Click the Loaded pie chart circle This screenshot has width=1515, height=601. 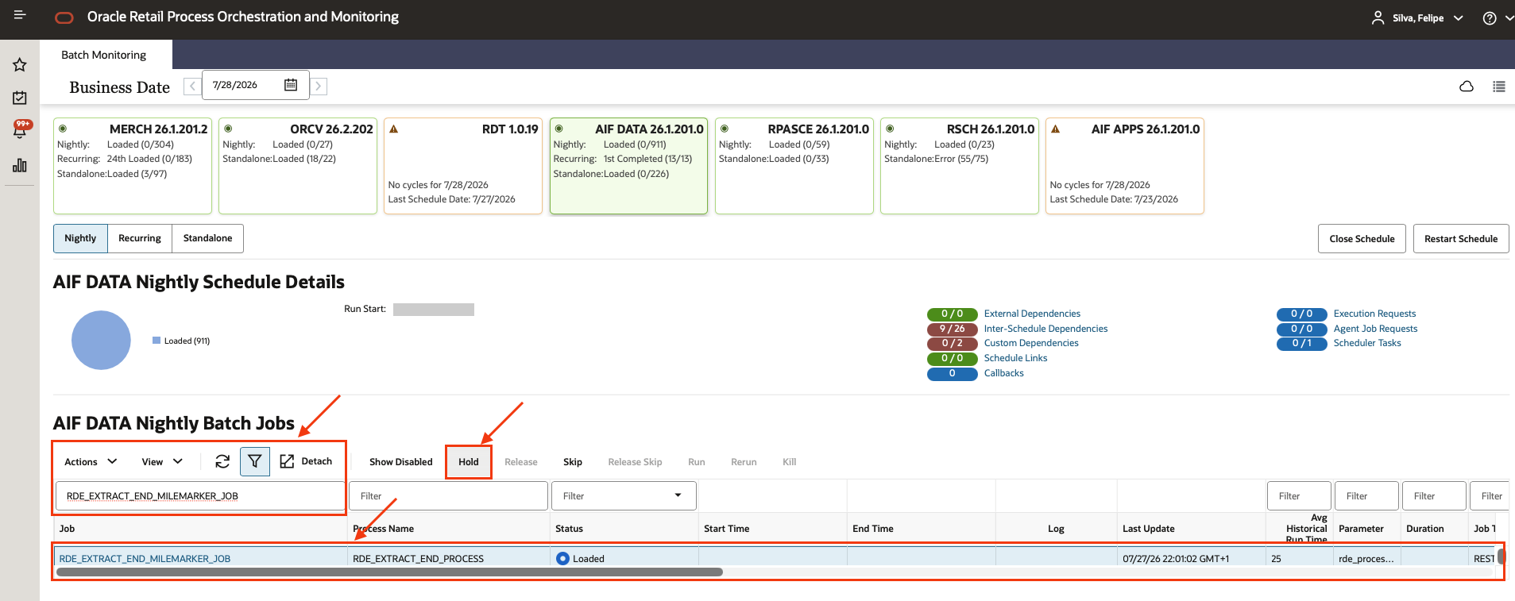[101, 340]
